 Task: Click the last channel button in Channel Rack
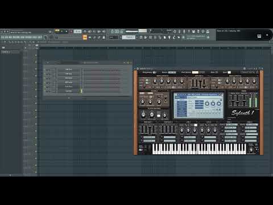coord(69,91)
